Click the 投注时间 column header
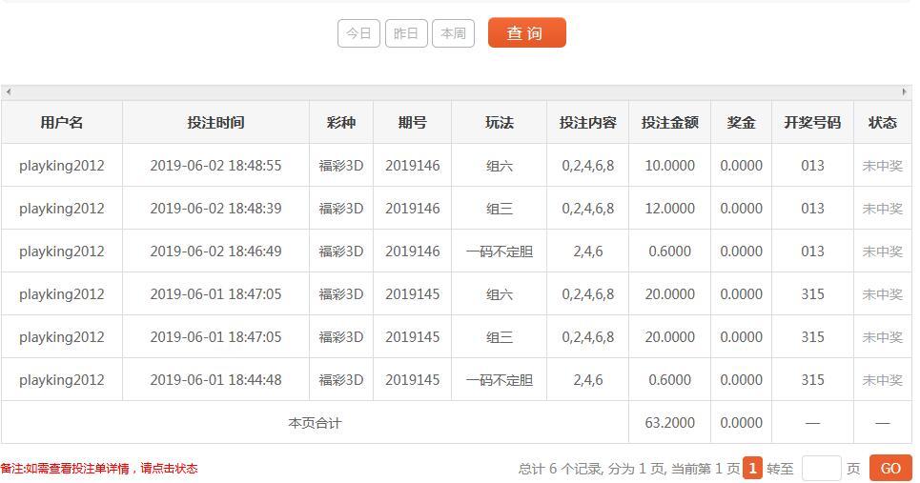Image resolution: width=920 pixels, height=483 pixels. coord(215,123)
